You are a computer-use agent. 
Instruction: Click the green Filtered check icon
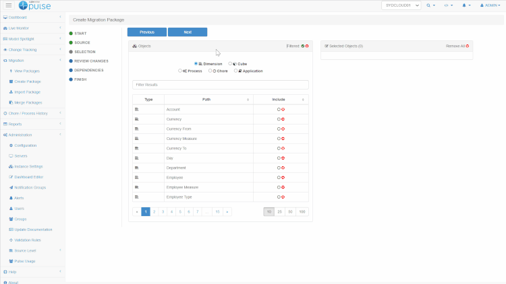click(x=303, y=46)
